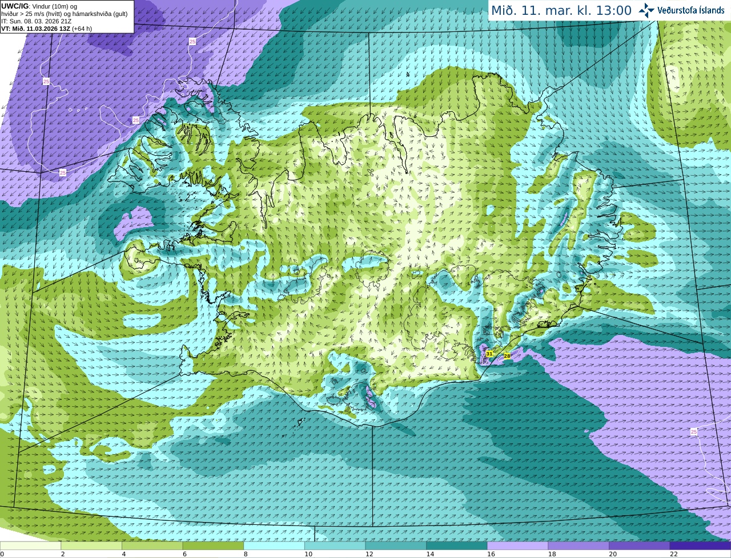Select the 20–22 m/s violet legend swatch
This screenshot has height=558, width=731.
640,545
